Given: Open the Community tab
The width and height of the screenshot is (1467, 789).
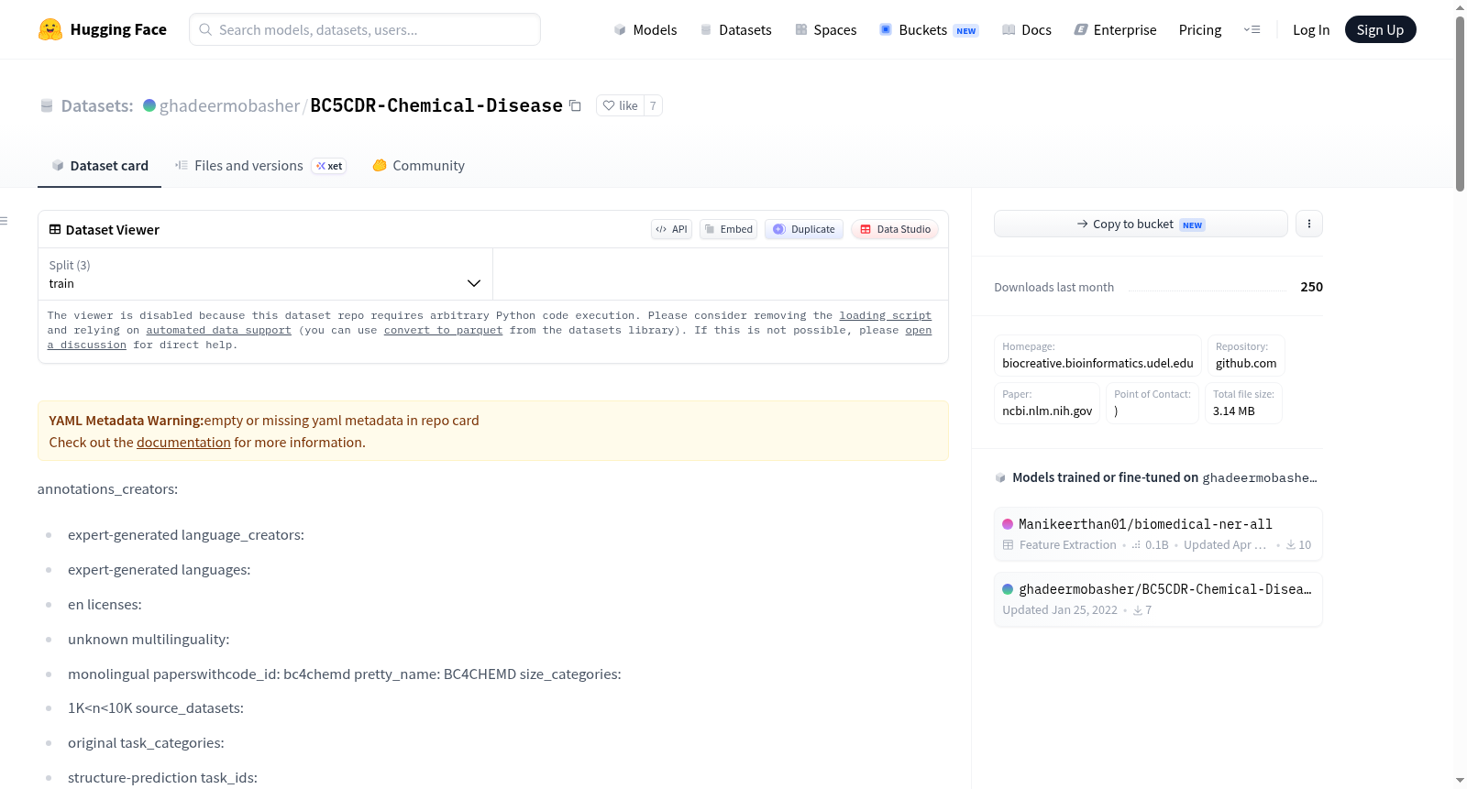Looking at the screenshot, I should tap(419, 166).
